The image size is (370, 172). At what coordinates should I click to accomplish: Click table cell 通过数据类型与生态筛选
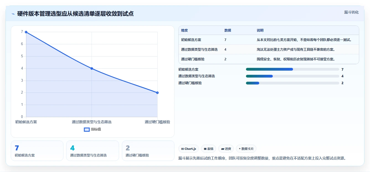[x=199, y=50]
